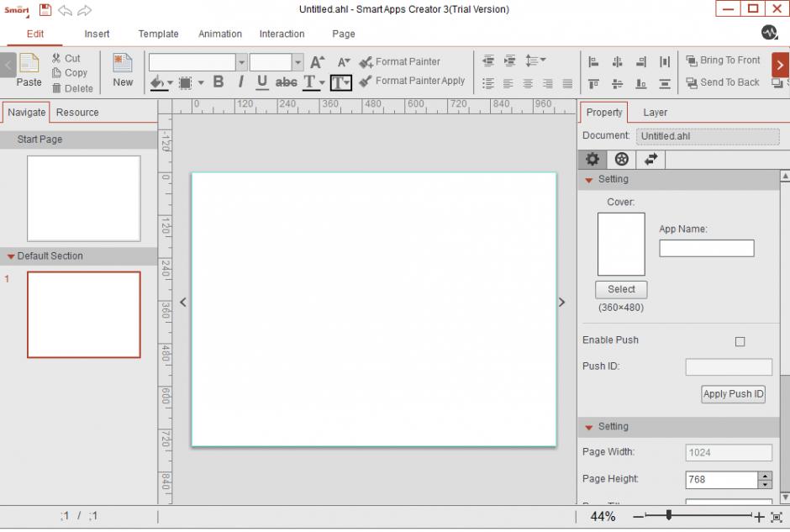Click the App Name input field
Image resolution: width=790 pixels, height=532 pixels.
point(706,248)
